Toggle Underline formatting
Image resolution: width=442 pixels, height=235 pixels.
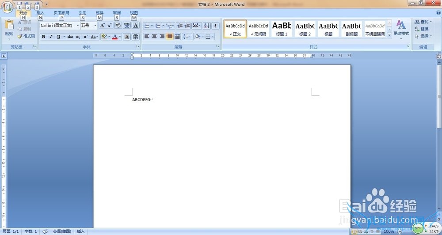tap(58, 37)
